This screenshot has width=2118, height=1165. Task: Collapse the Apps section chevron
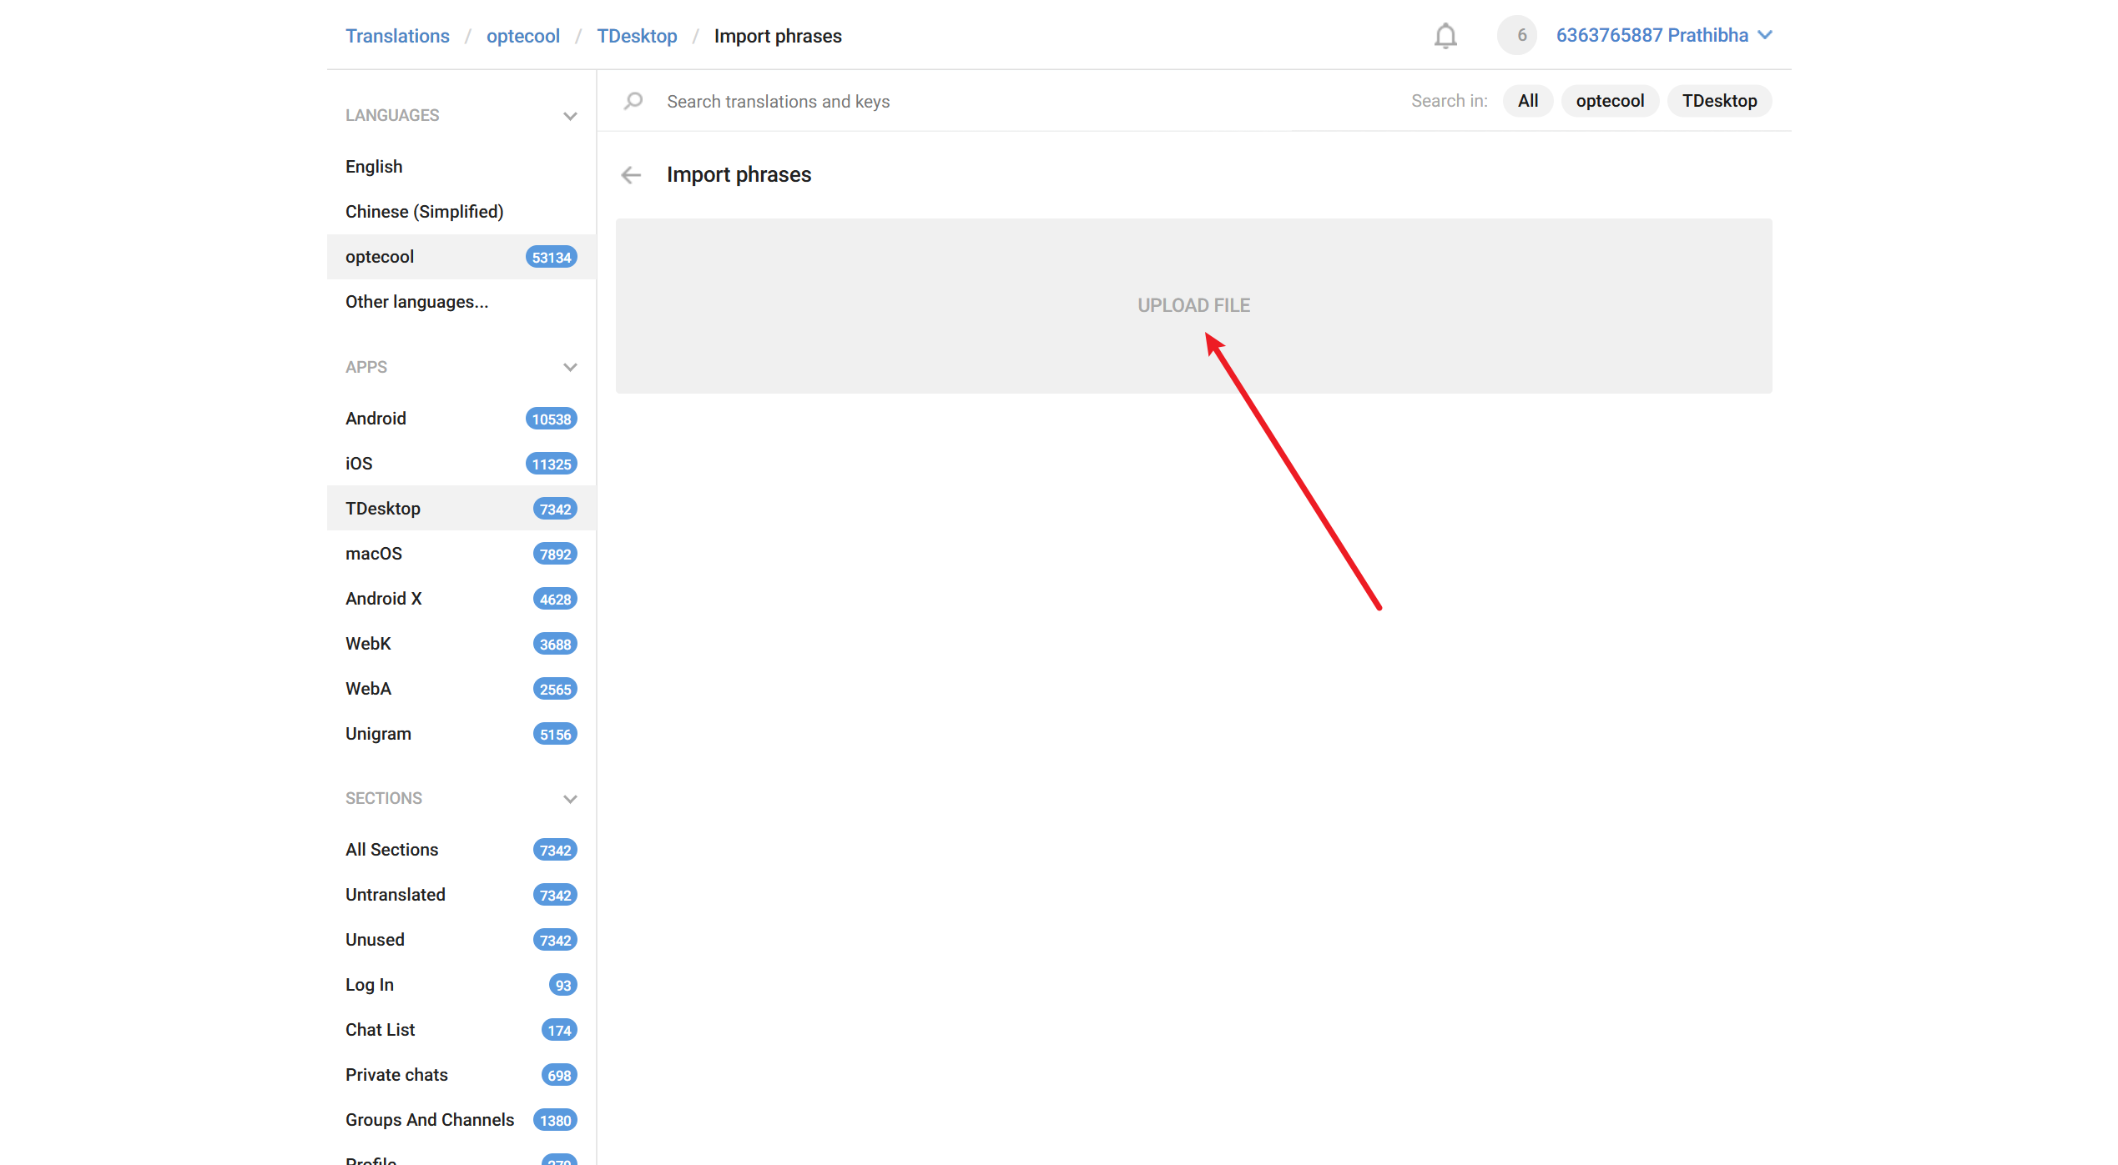570,367
